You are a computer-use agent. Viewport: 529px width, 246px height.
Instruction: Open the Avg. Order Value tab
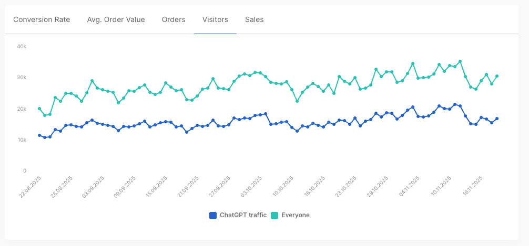coord(116,20)
